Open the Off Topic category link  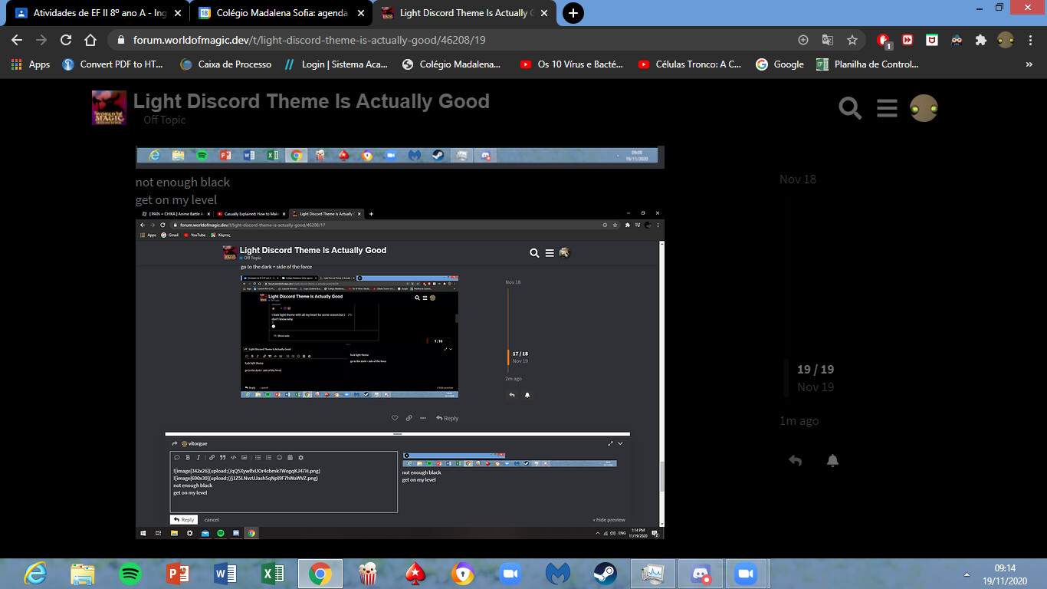tap(164, 120)
